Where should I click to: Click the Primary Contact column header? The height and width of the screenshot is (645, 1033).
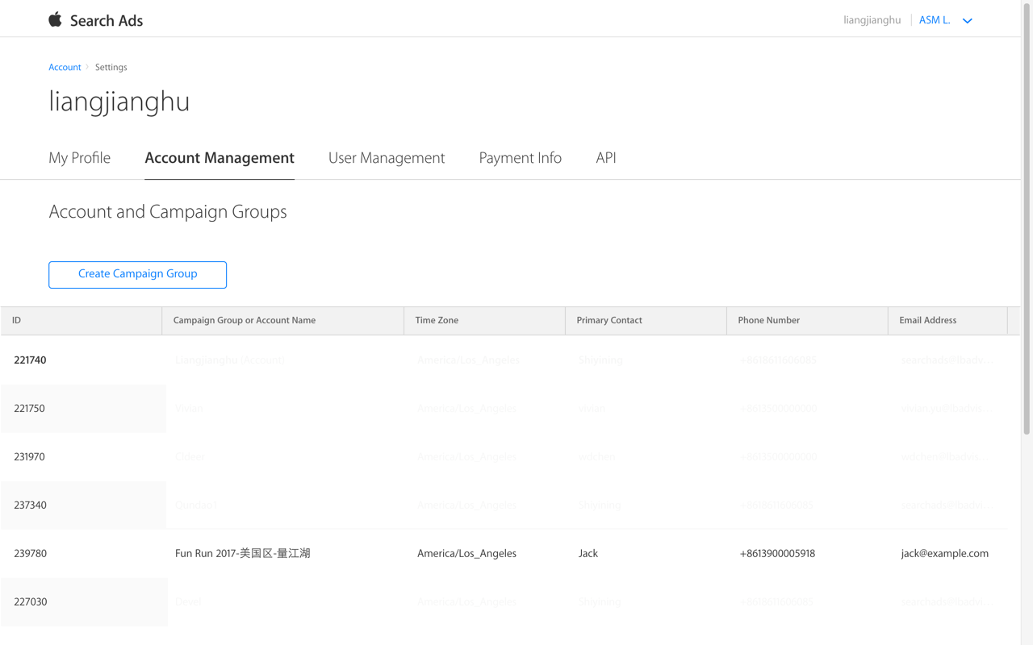pos(609,321)
